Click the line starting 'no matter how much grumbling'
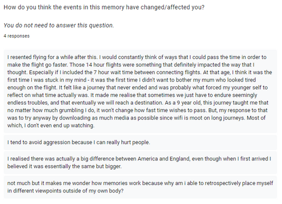 coord(137,110)
